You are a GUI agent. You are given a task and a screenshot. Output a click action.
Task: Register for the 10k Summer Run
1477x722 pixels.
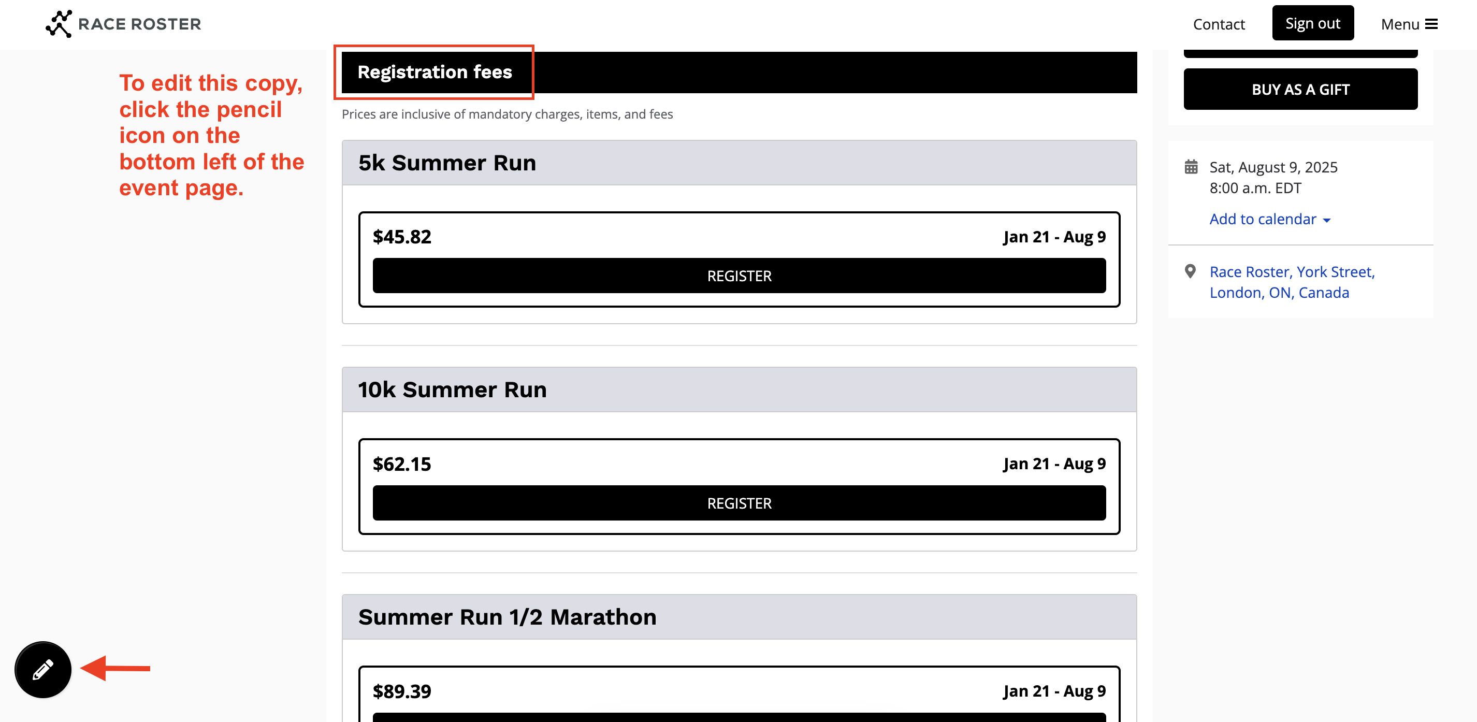tap(738, 503)
